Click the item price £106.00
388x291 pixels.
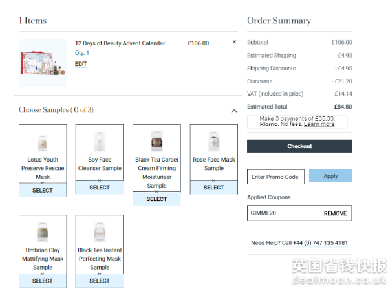coord(199,43)
